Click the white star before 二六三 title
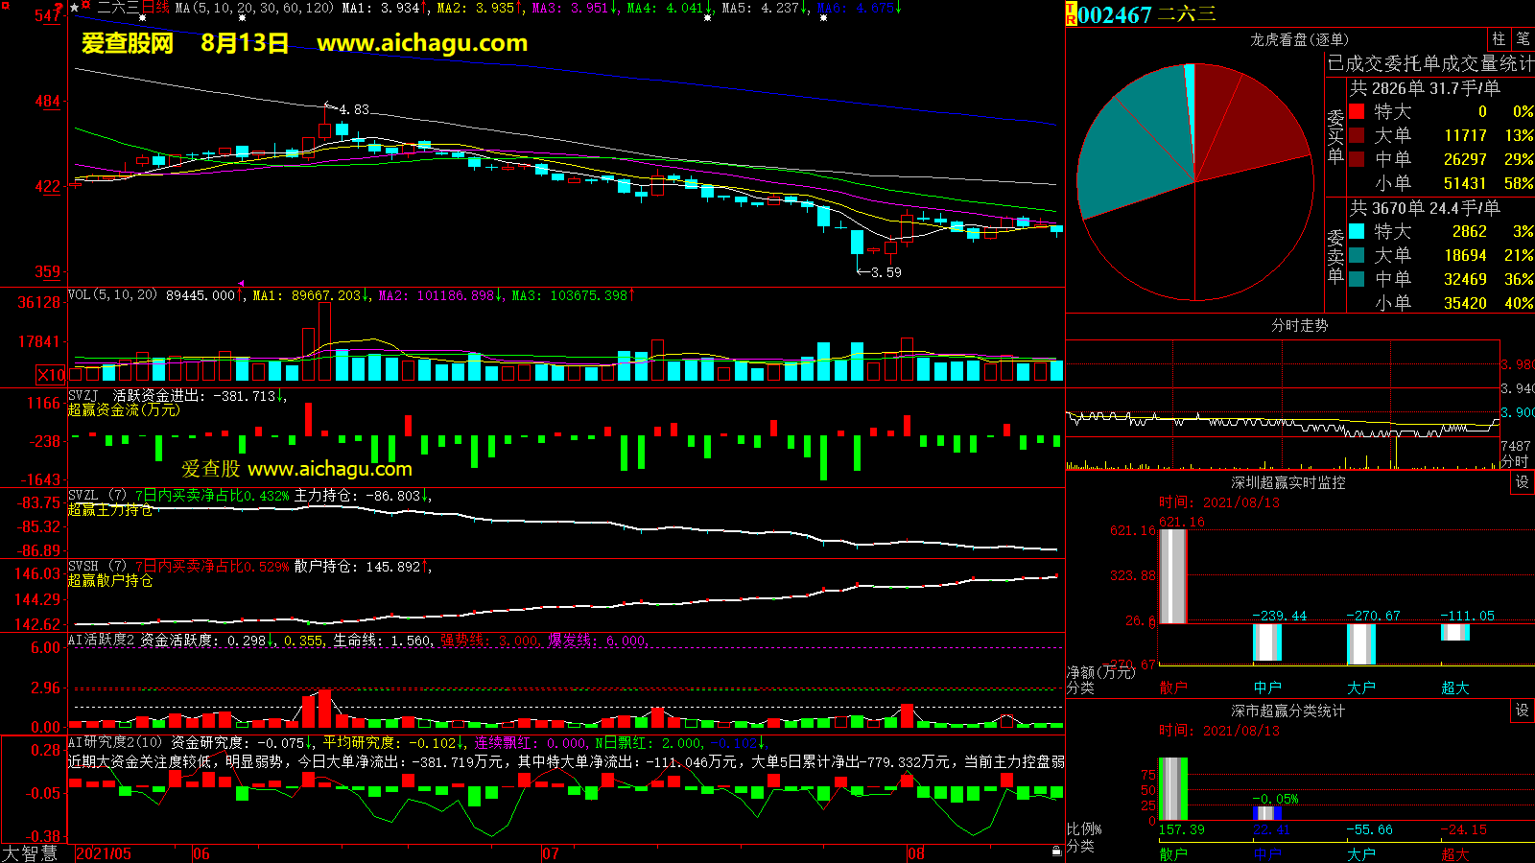1535x863 pixels. pyautogui.click(x=75, y=8)
